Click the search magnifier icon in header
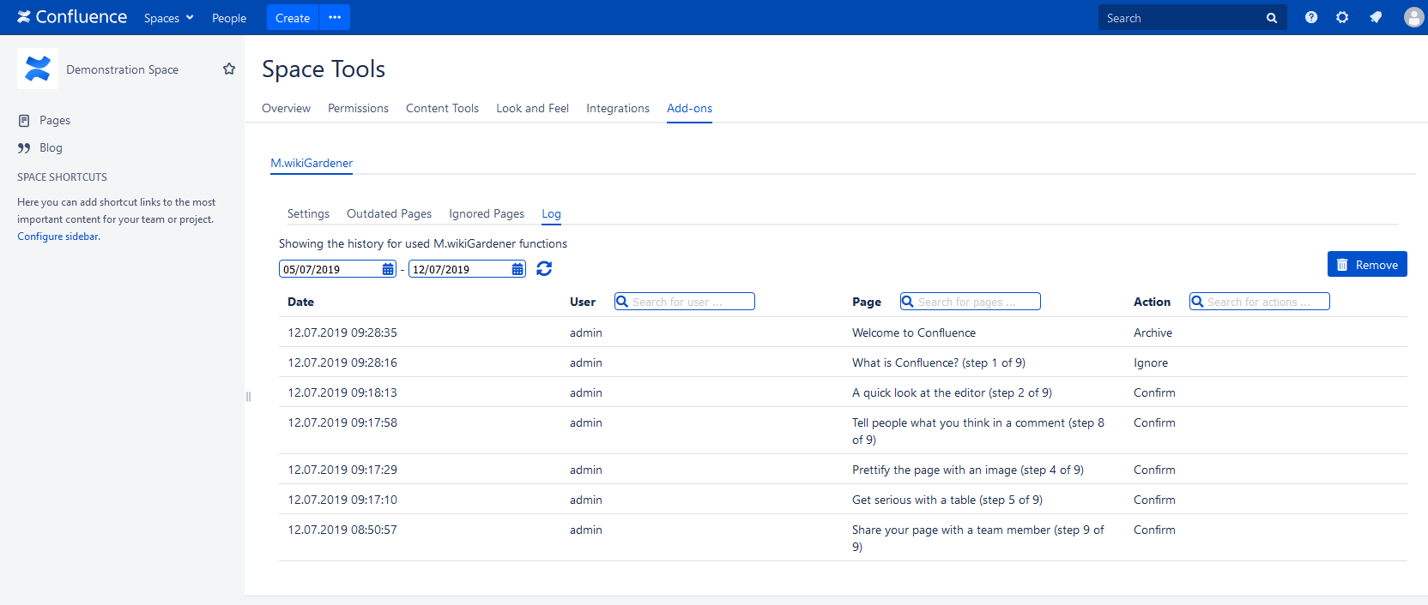 pos(1272,18)
